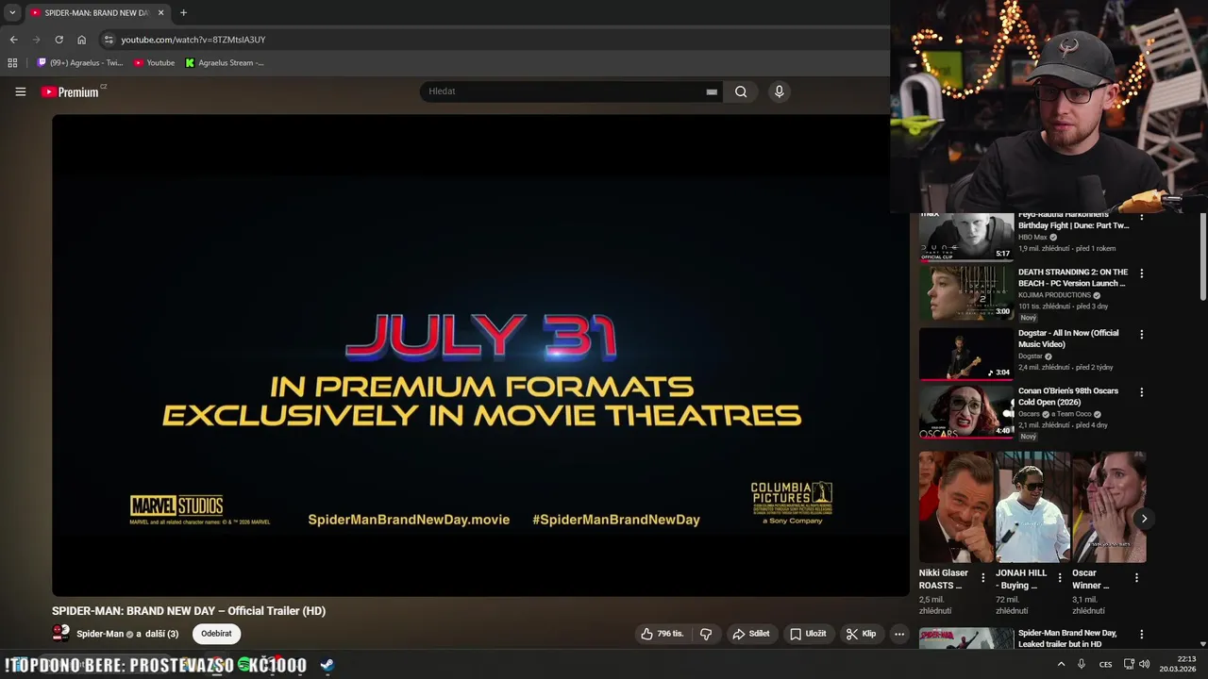Click the youtube.com address bar URL
The height and width of the screenshot is (679, 1208).
click(193, 40)
